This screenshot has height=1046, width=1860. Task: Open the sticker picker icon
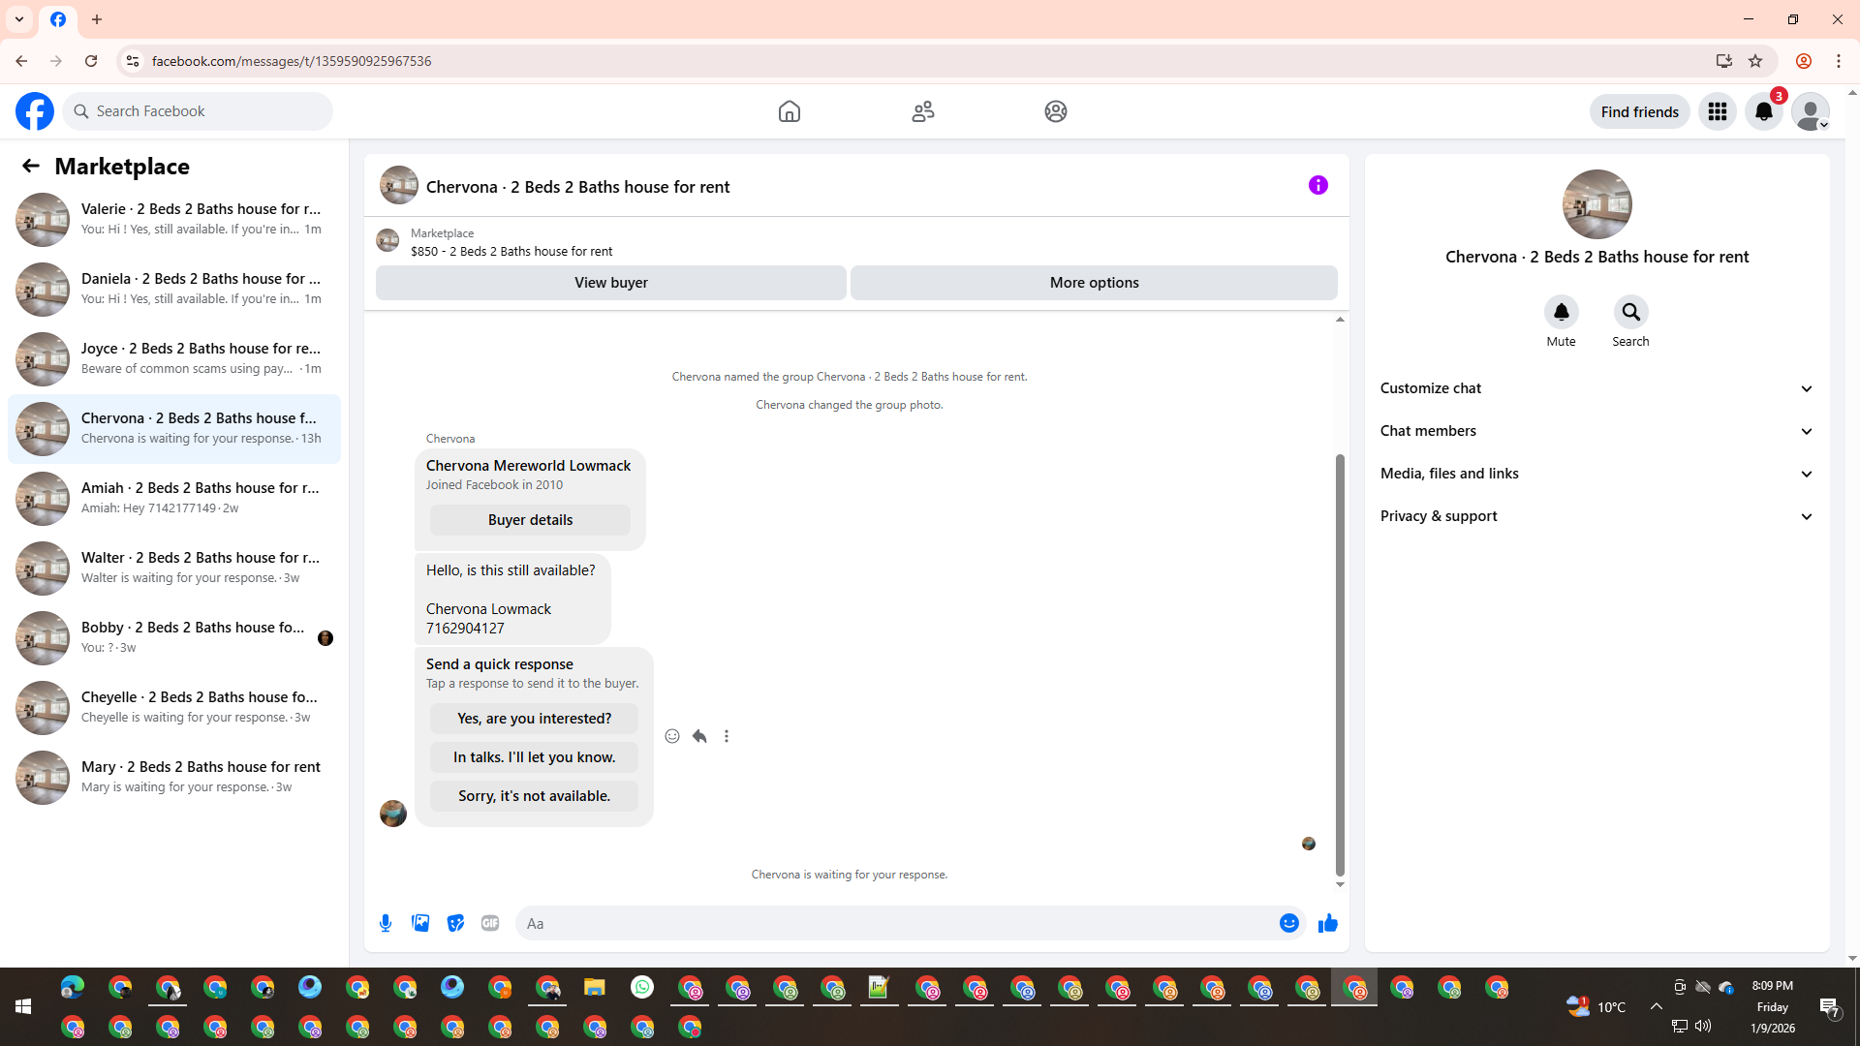coord(455,923)
